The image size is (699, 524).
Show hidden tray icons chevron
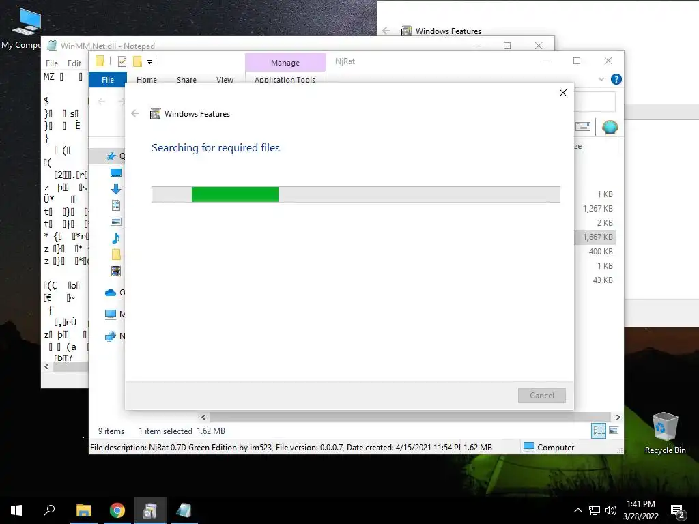(x=577, y=510)
